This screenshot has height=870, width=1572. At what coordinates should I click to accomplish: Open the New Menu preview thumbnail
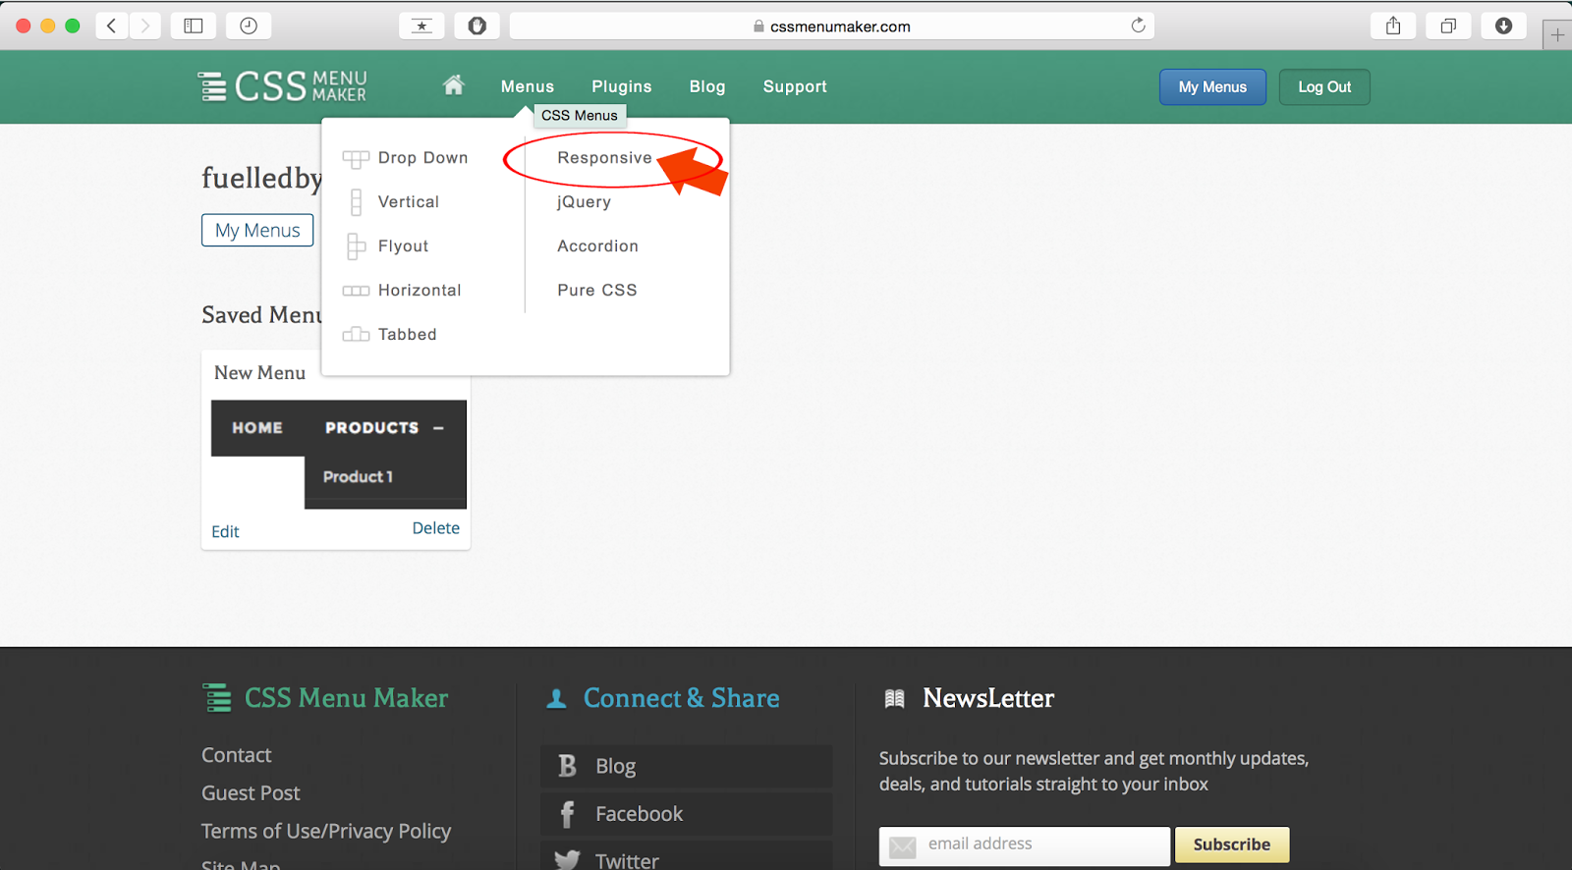(339, 455)
